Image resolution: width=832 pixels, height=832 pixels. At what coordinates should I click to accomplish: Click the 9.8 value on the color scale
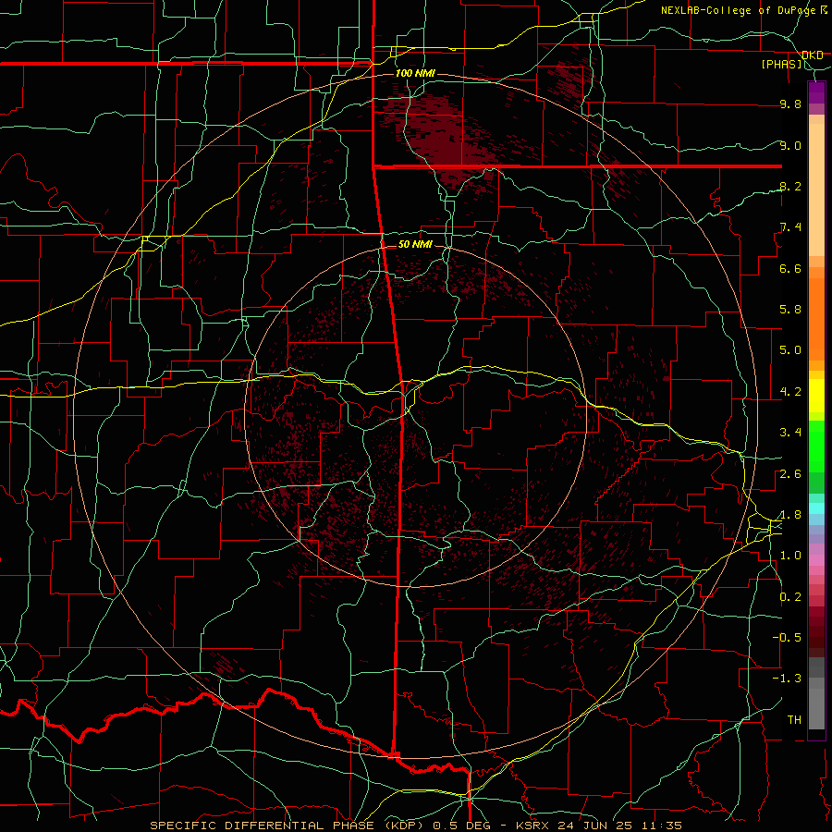[x=790, y=104]
